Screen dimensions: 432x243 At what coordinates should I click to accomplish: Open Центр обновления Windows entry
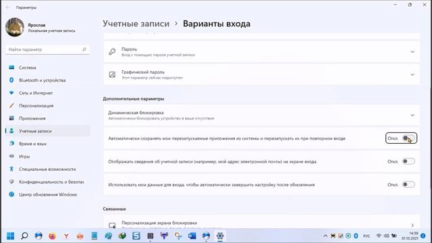[x=48, y=194]
